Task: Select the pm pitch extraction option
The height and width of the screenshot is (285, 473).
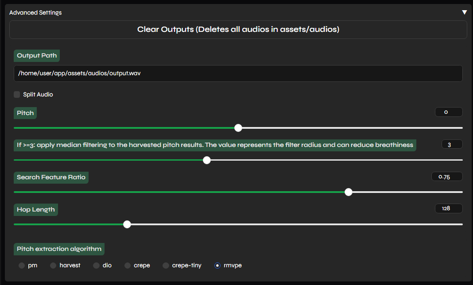Action: [x=22, y=266]
